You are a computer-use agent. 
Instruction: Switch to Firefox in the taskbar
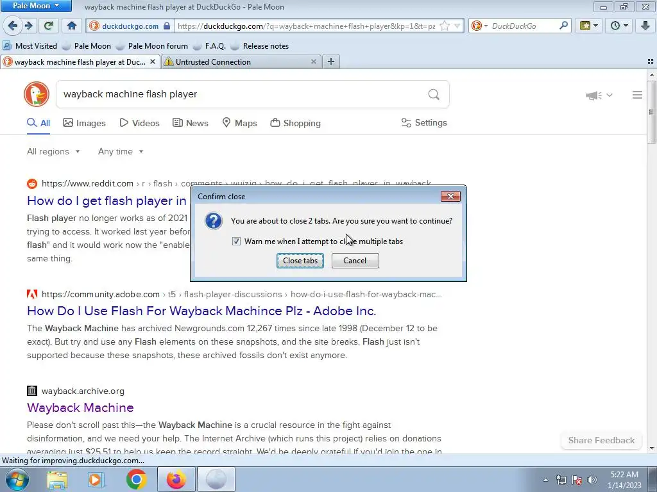coord(176,479)
